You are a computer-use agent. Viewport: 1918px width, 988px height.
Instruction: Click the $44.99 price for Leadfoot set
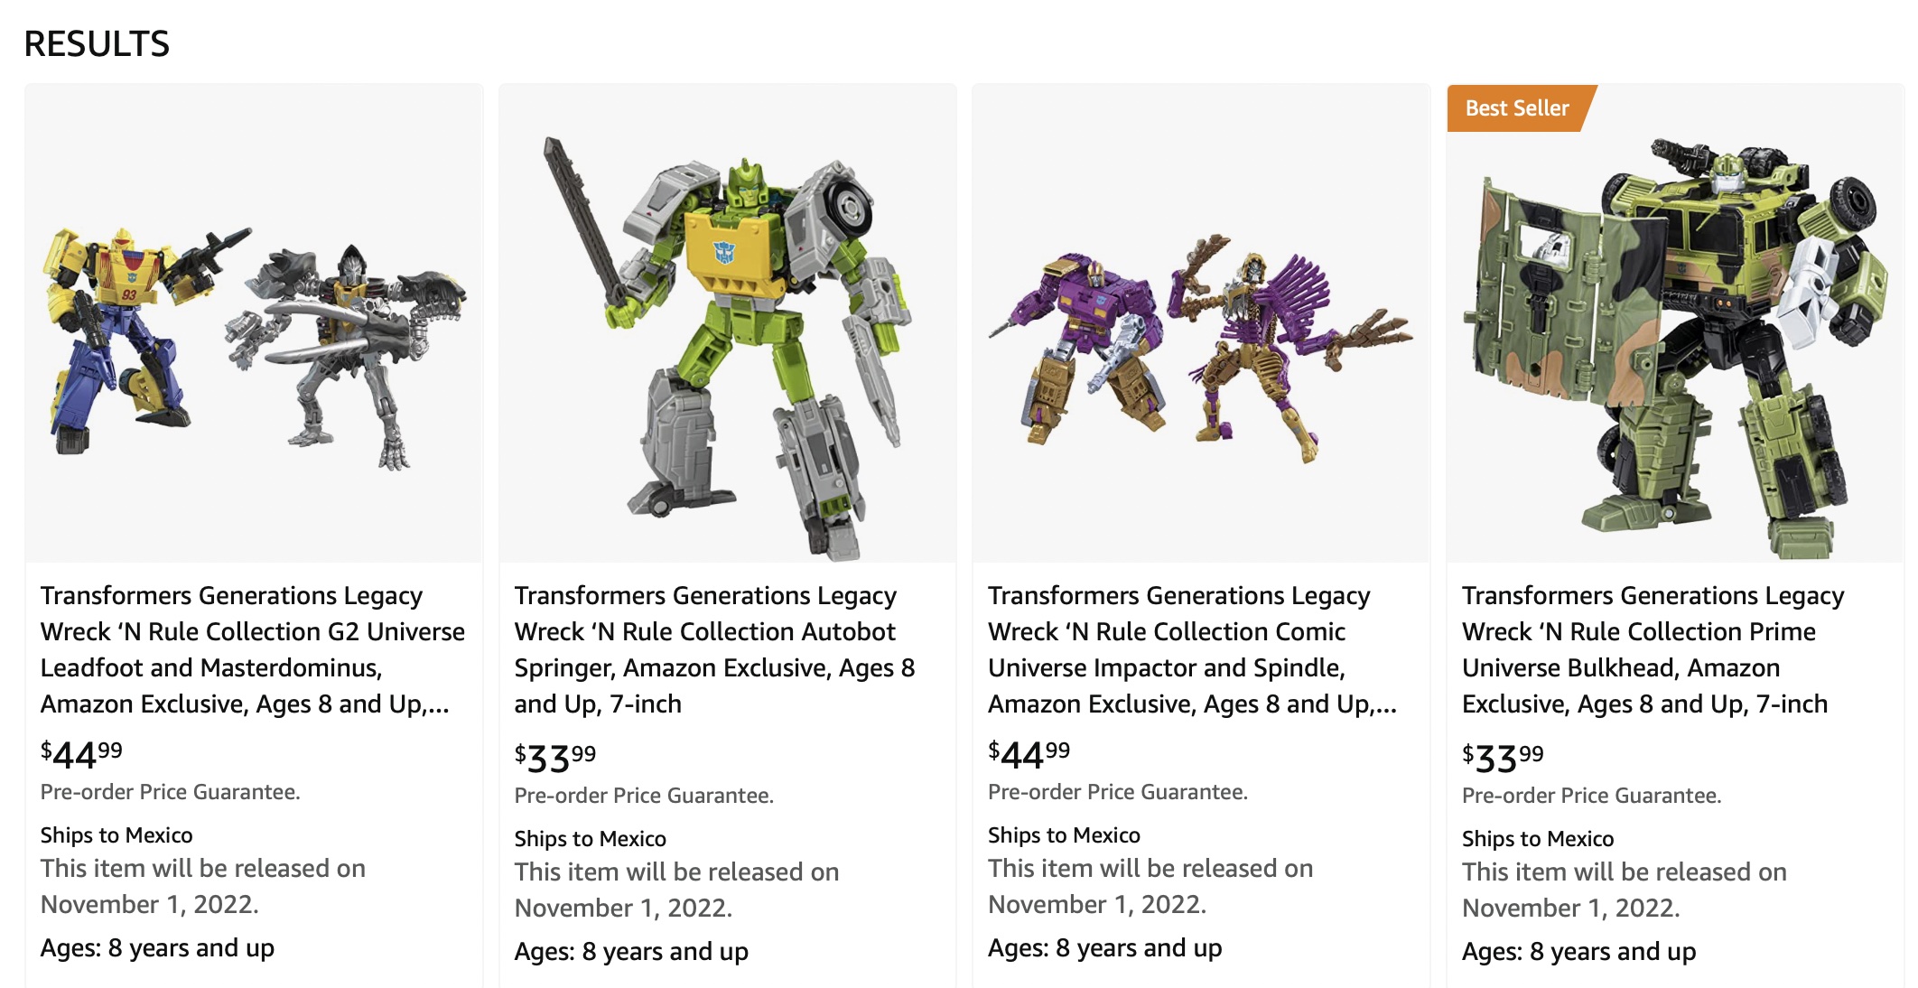[81, 754]
